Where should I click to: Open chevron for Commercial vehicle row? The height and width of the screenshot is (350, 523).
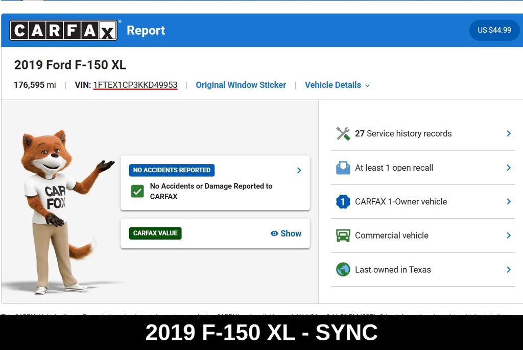[509, 236]
